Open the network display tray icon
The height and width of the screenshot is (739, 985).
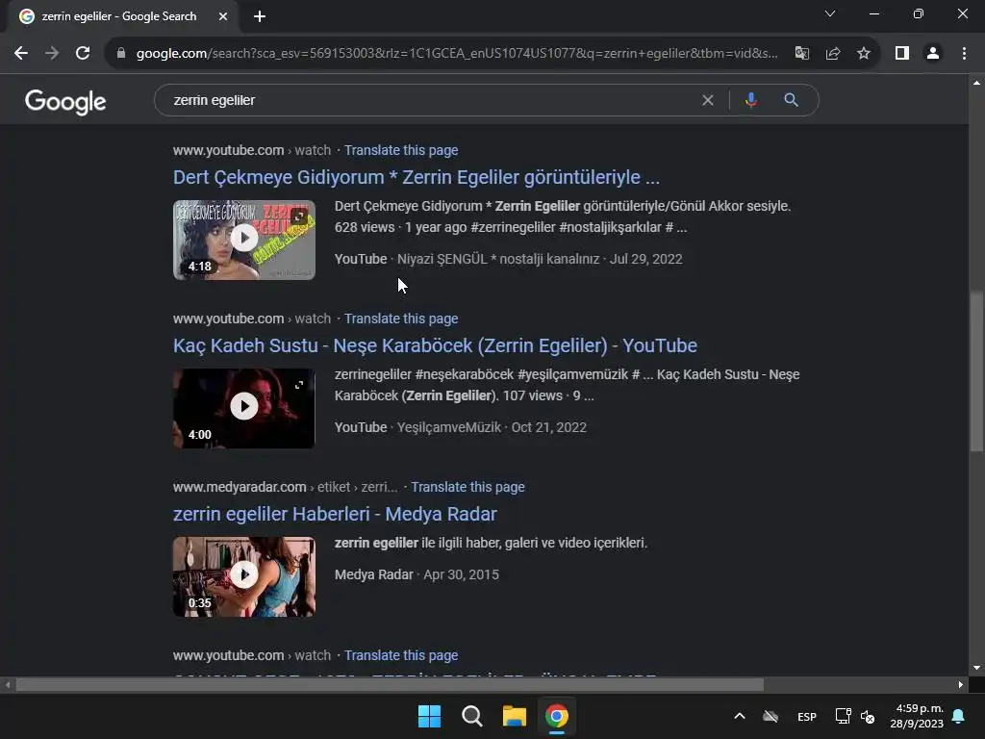click(x=843, y=716)
